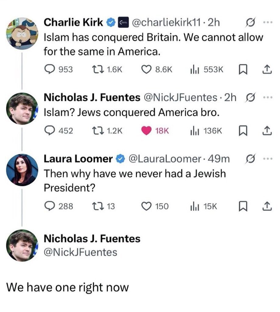Click Laura Loomer's profile picture

pyautogui.click(x=22, y=170)
